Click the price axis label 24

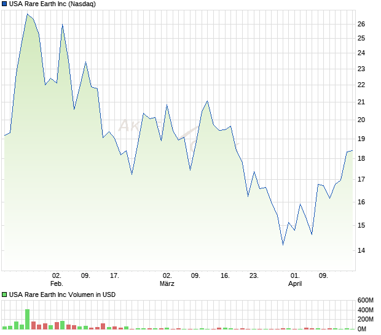(x=361, y=53)
